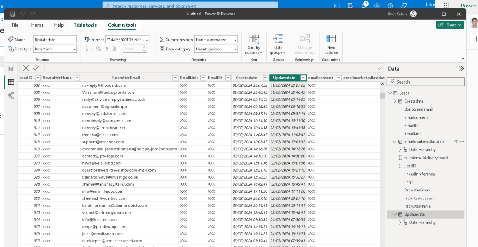Image resolution: width=478 pixels, height=247 pixels.
Task: Save the file with the floppy disk icon
Action: [x=13, y=14]
